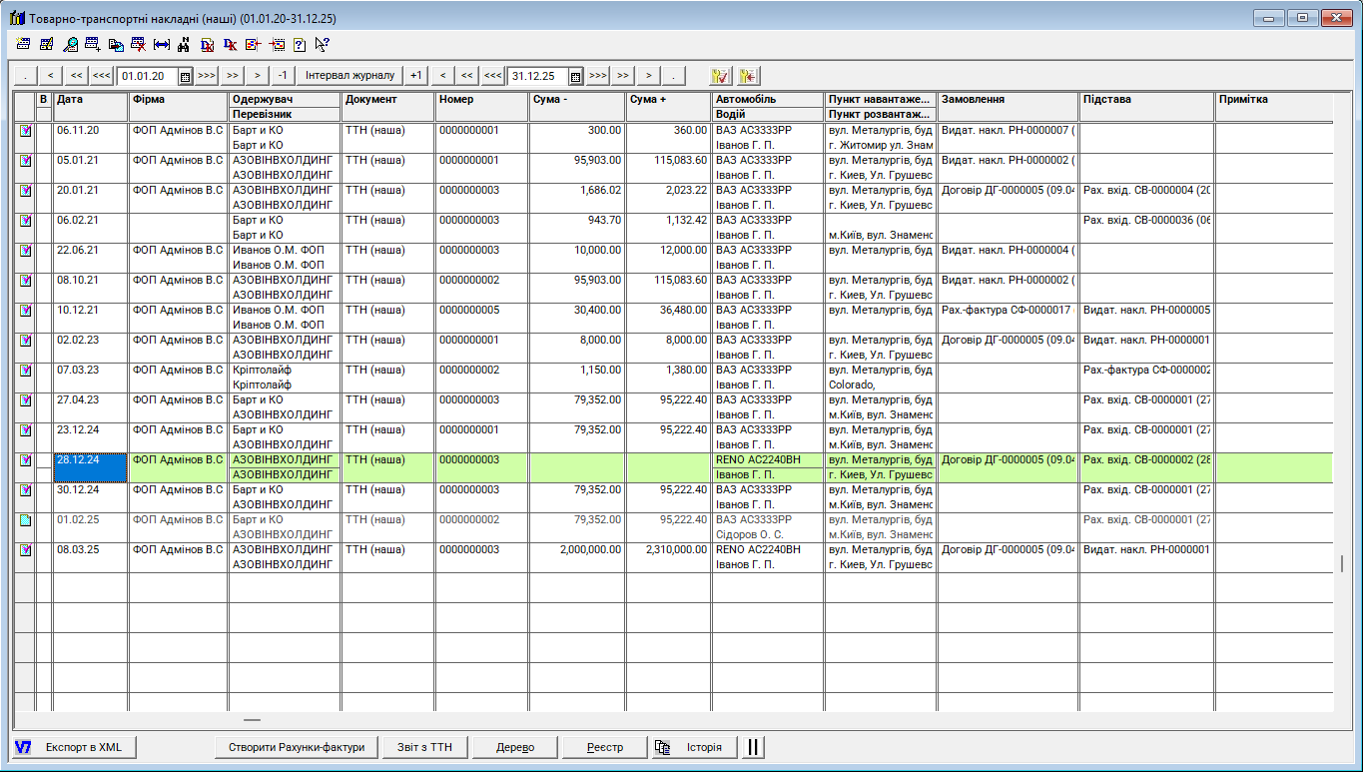Click the Дата column header
Screen dimensions: 1363x772
90,100
